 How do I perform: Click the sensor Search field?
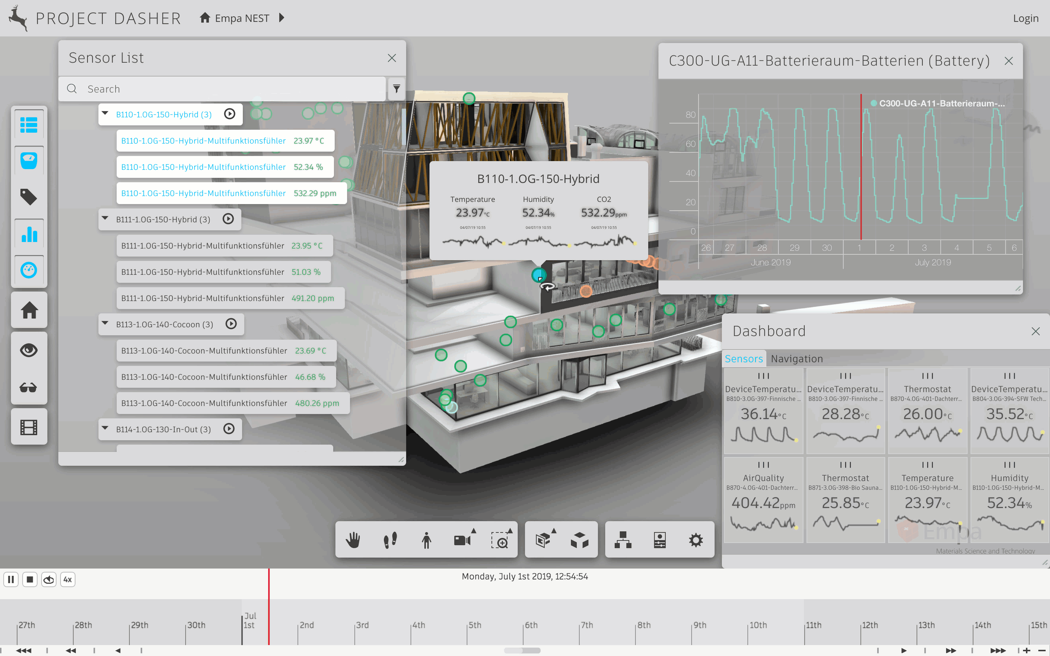234,89
